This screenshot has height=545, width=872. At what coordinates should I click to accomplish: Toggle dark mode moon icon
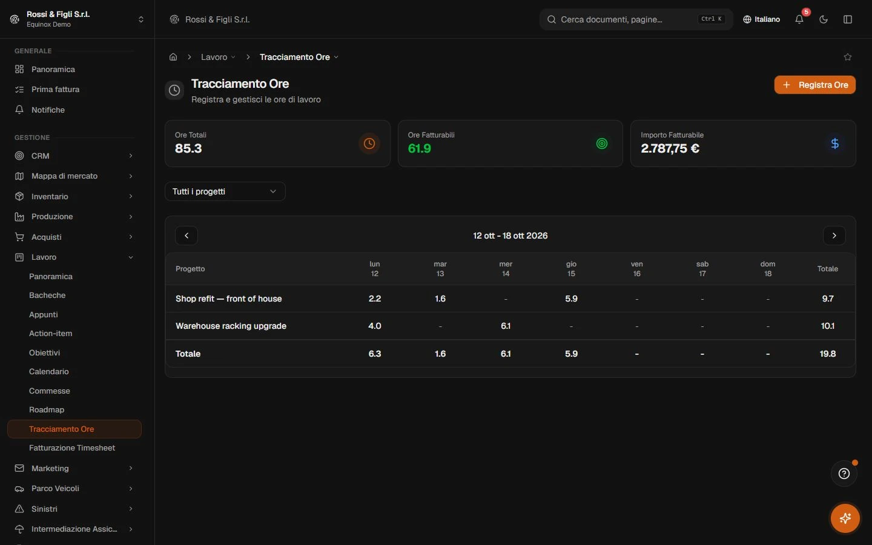(x=824, y=19)
